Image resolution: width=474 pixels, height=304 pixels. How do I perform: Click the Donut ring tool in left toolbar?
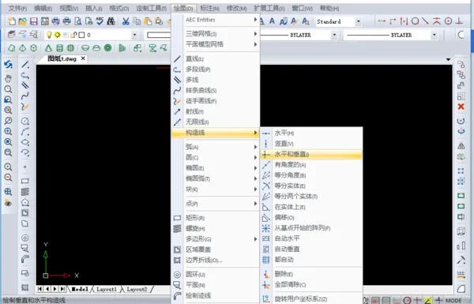(25, 238)
